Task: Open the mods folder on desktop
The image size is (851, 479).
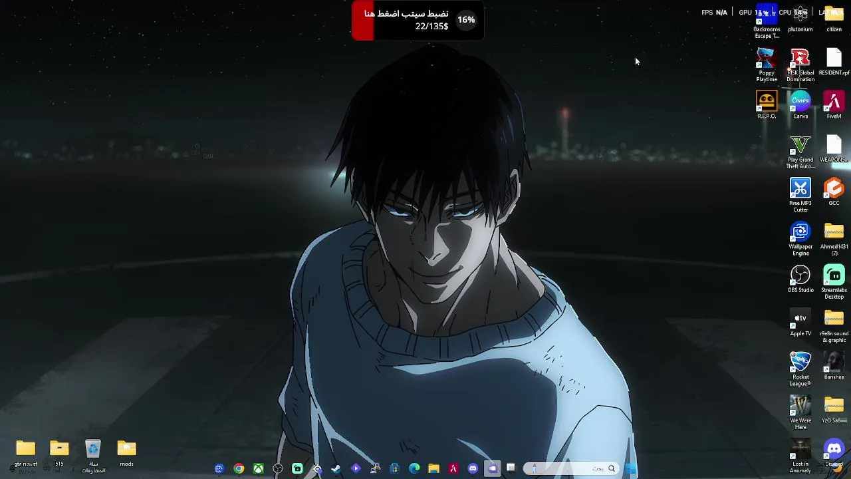Action: pyautogui.click(x=126, y=454)
